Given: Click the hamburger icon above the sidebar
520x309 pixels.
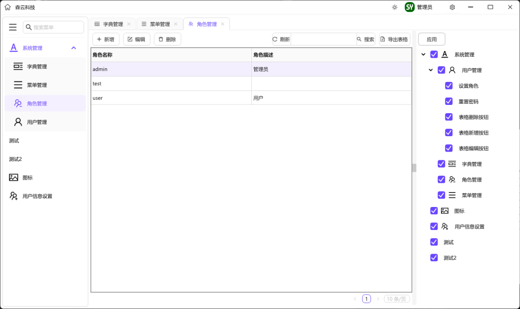Looking at the screenshot, I should (13, 27).
